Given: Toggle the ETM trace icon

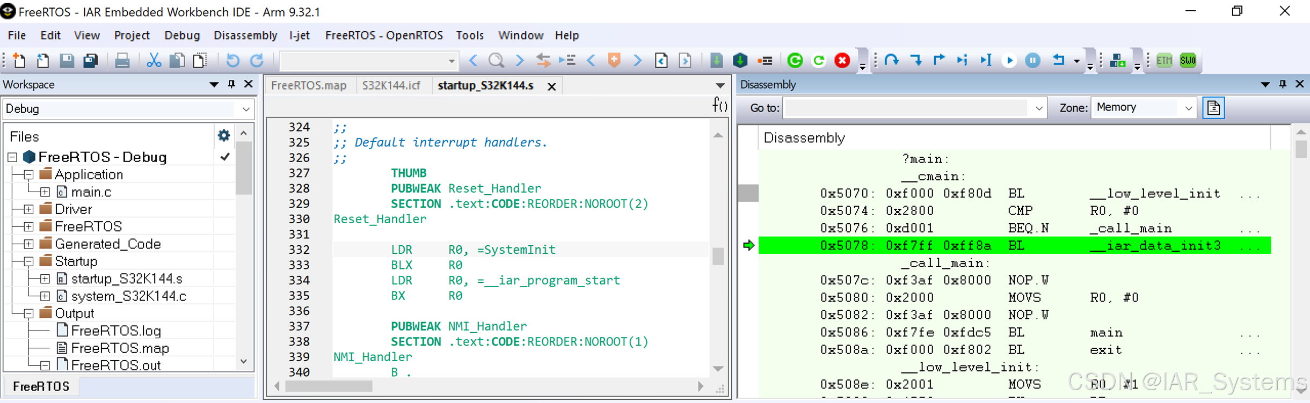Looking at the screenshot, I should tap(1164, 60).
